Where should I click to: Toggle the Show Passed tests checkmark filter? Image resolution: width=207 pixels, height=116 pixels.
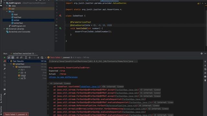[x=9, y=58]
